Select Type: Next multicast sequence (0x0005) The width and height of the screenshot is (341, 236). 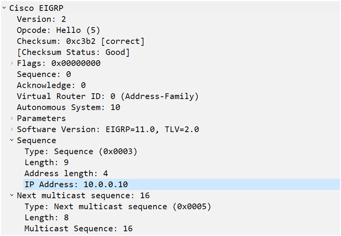[118, 207]
